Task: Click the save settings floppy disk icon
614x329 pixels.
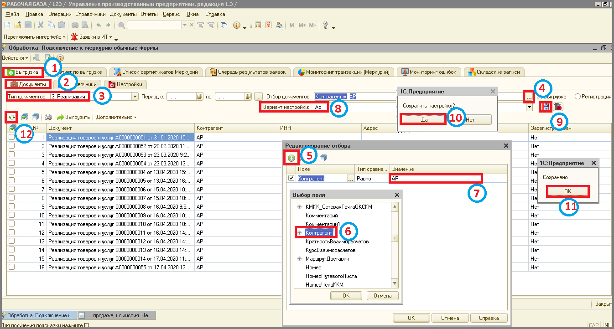Action: (x=545, y=107)
